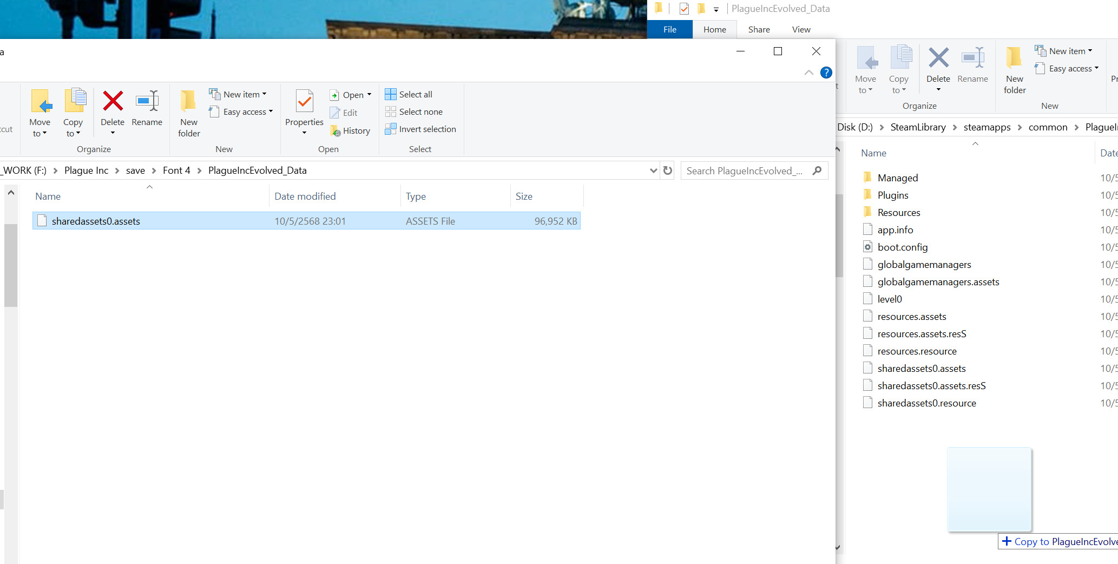Click the New folder icon in the front window

[x=188, y=101]
